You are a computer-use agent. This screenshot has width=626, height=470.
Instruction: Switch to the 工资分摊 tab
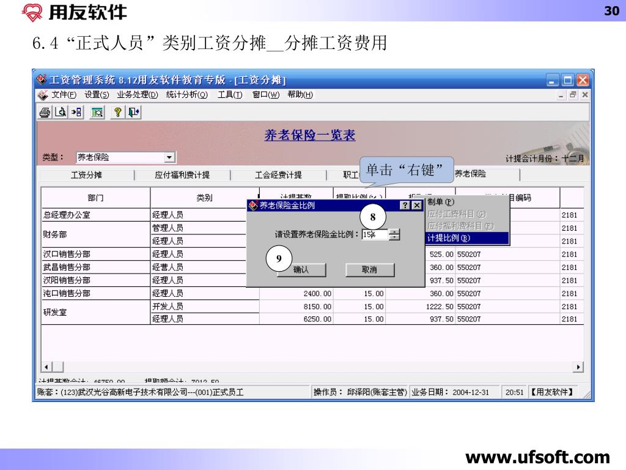point(86,175)
